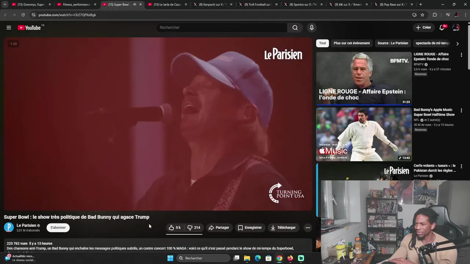Like the video with thumbs up

point(175,228)
